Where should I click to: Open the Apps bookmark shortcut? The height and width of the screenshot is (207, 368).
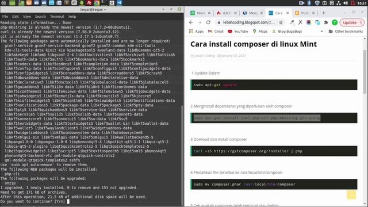point(196,31)
